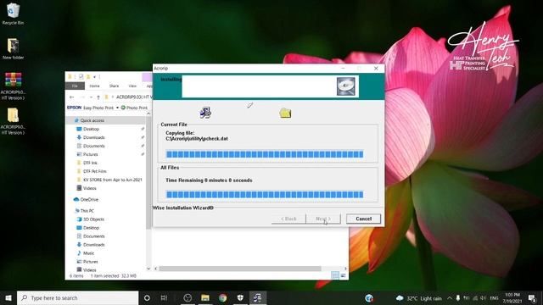Click the horizontal scrollbar in File Explorer
Image resolution: width=543 pixels, height=305 pixels.
coord(240,269)
